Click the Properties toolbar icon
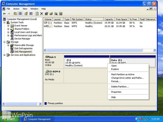This screenshot has height=122, width=163. 46,13
